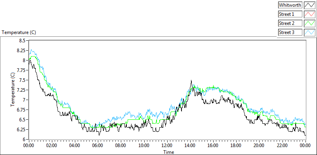Select the Street 1 legend label
Viewport: 317px width, 155px height.
pos(290,14)
